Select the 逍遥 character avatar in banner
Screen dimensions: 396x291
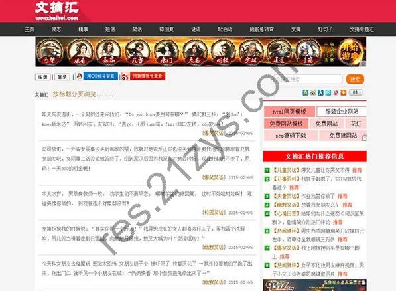pyautogui.click(x=279, y=52)
